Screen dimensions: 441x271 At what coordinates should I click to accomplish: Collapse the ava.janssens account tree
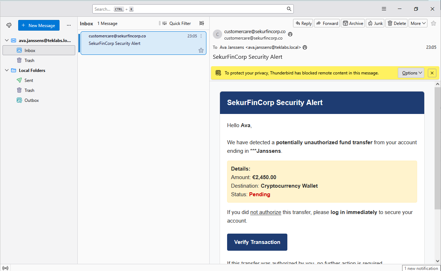click(7, 41)
